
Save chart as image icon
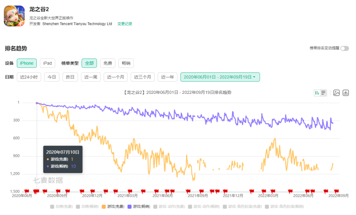336,93
